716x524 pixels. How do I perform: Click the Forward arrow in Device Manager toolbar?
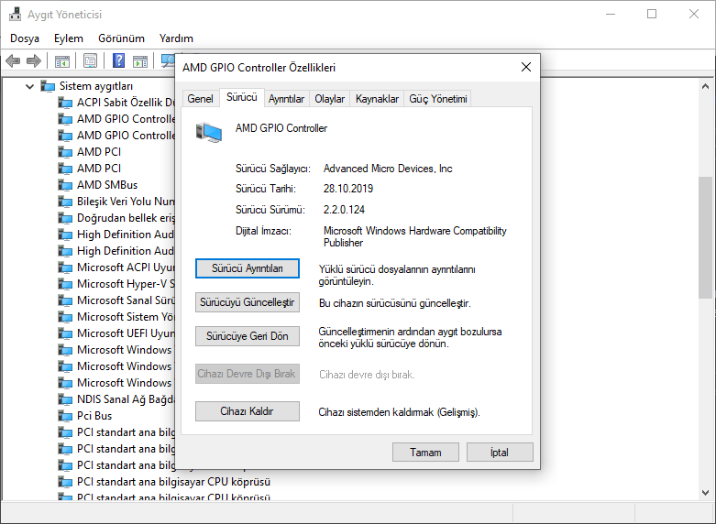tap(34, 60)
